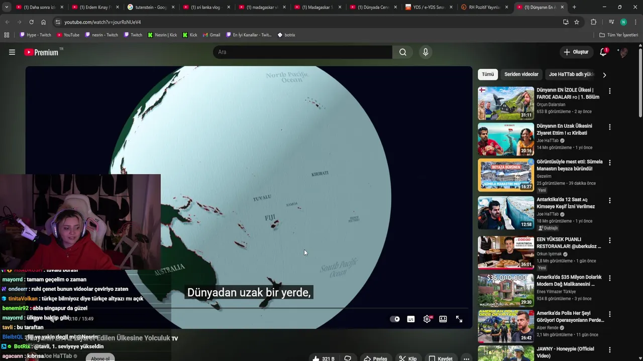Click the Kaydet save button
The width and height of the screenshot is (643, 361).
(x=441, y=358)
